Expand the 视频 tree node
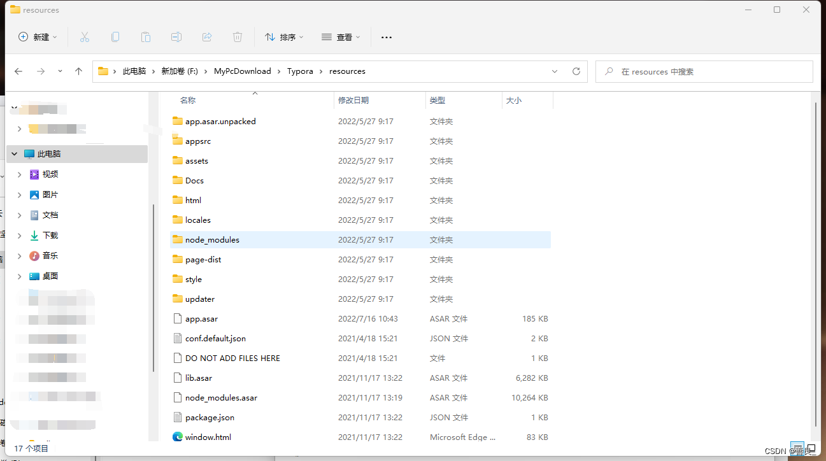The height and width of the screenshot is (461, 826). pos(20,174)
